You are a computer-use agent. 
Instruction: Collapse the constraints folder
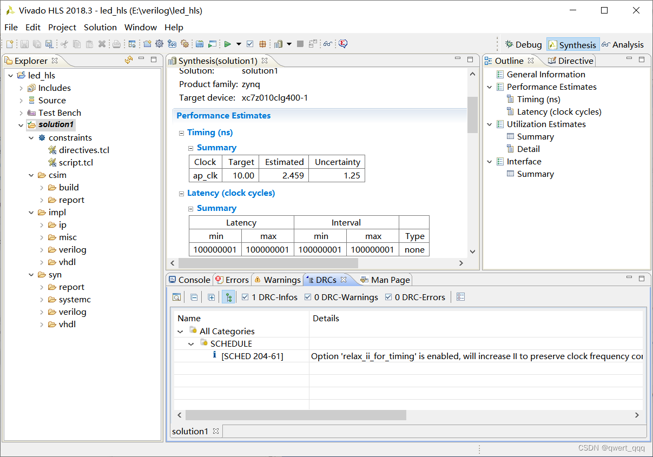pos(31,138)
